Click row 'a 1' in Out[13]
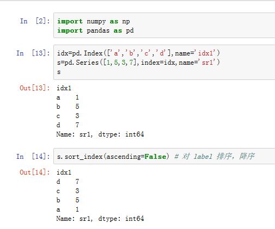The height and width of the screenshot is (229, 275). pyautogui.click(x=68, y=97)
